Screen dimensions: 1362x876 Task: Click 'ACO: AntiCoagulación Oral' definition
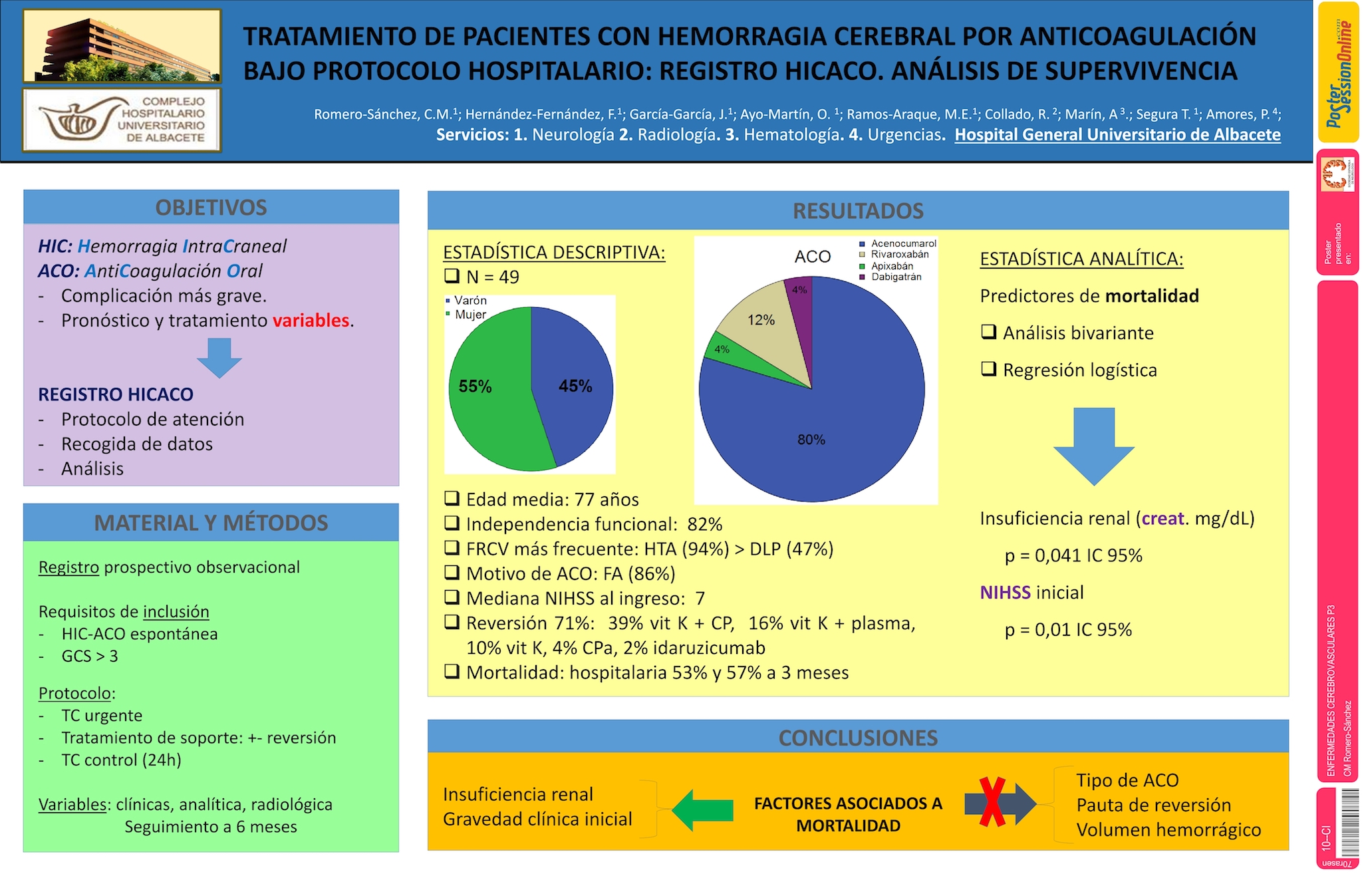click(150, 271)
